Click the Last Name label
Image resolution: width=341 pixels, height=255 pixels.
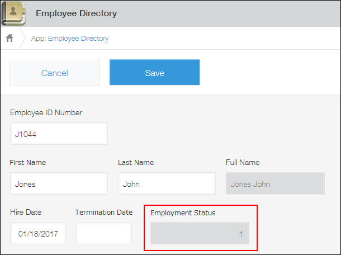[136, 163]
